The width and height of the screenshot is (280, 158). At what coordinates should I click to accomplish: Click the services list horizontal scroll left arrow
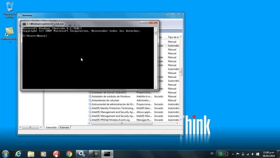pos(89,123)
